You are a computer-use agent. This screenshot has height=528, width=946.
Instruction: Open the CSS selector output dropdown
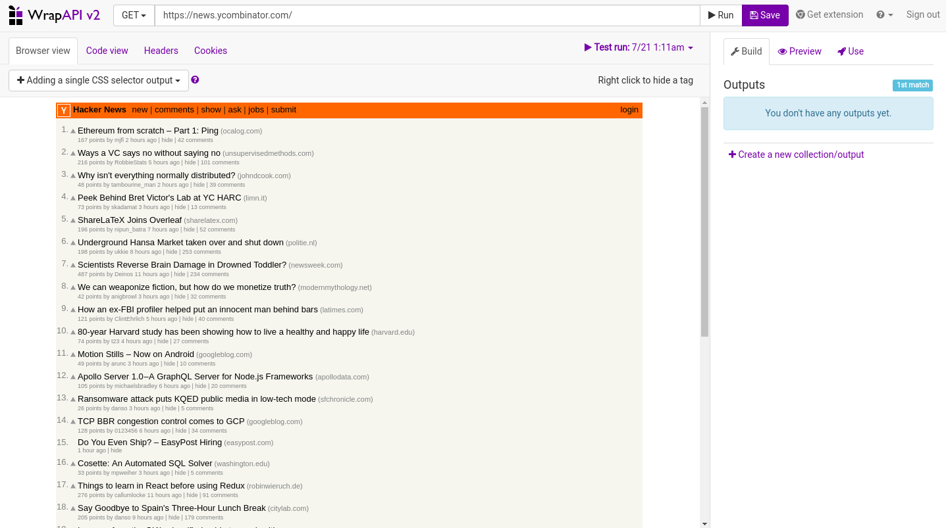pyautogui.click(x=99, y=80)
